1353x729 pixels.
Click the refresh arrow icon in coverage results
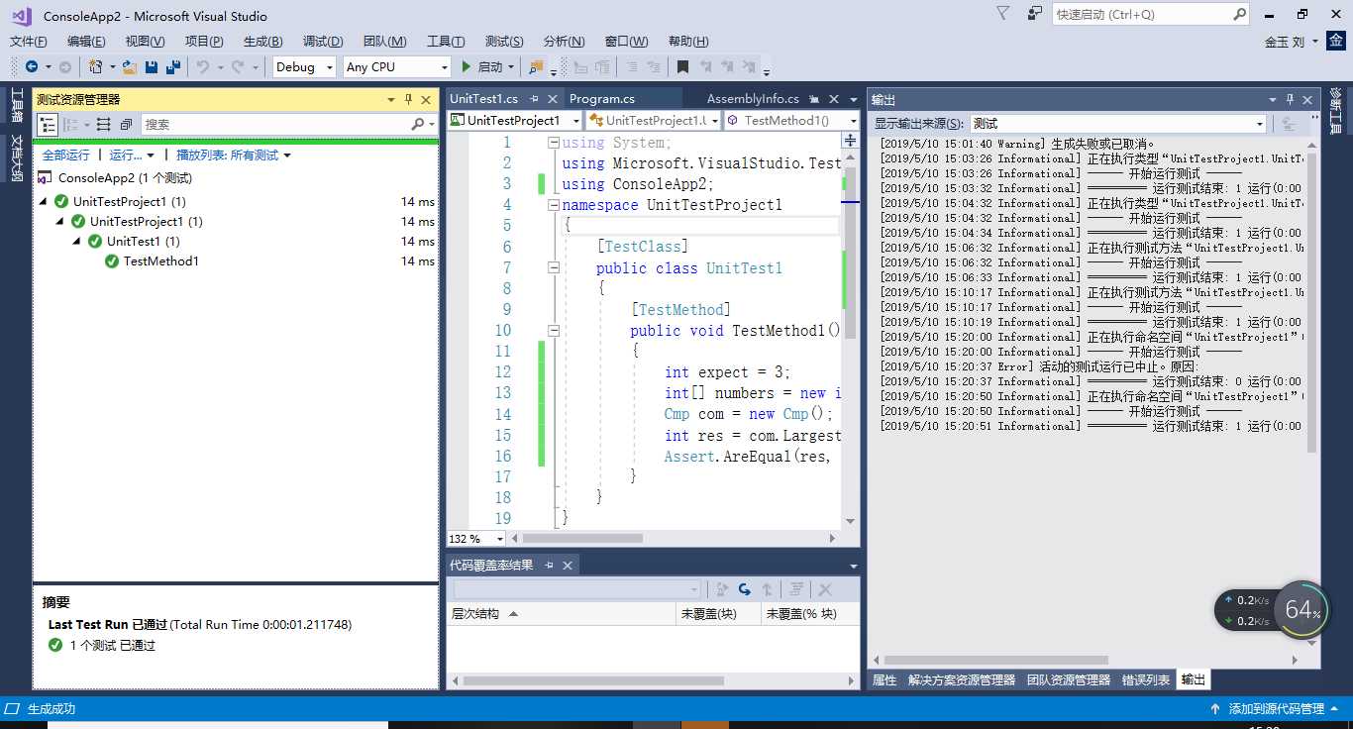(x=744, y=589)
